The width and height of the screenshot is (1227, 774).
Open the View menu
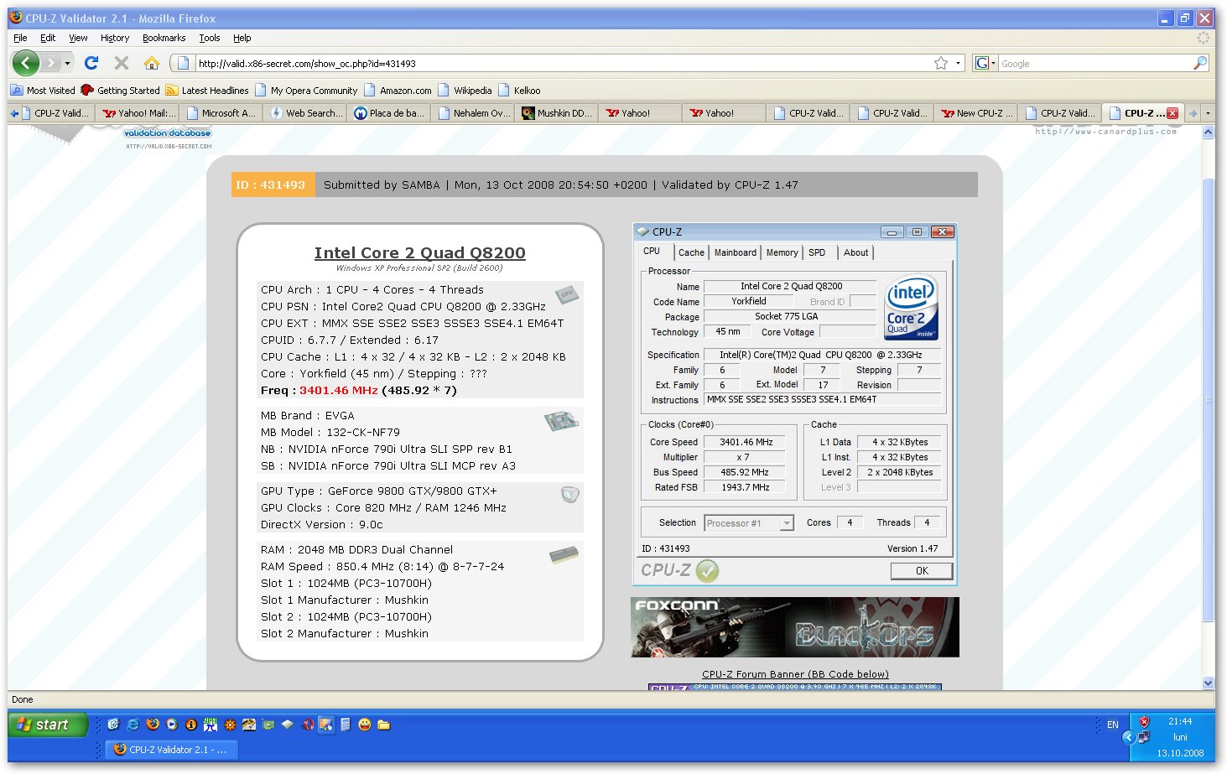pyautogui.click(x=78, y=38)
